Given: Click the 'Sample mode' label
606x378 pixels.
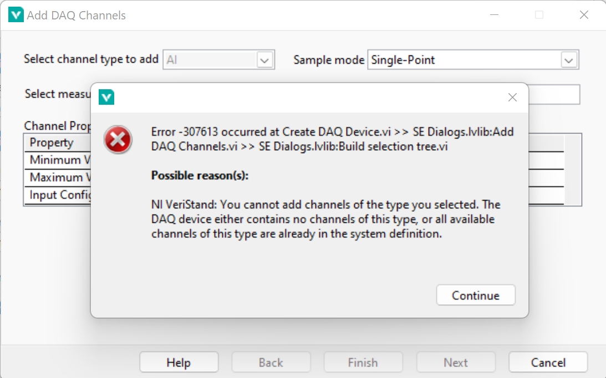Looking at the screenshot, I should click(329, 60).
